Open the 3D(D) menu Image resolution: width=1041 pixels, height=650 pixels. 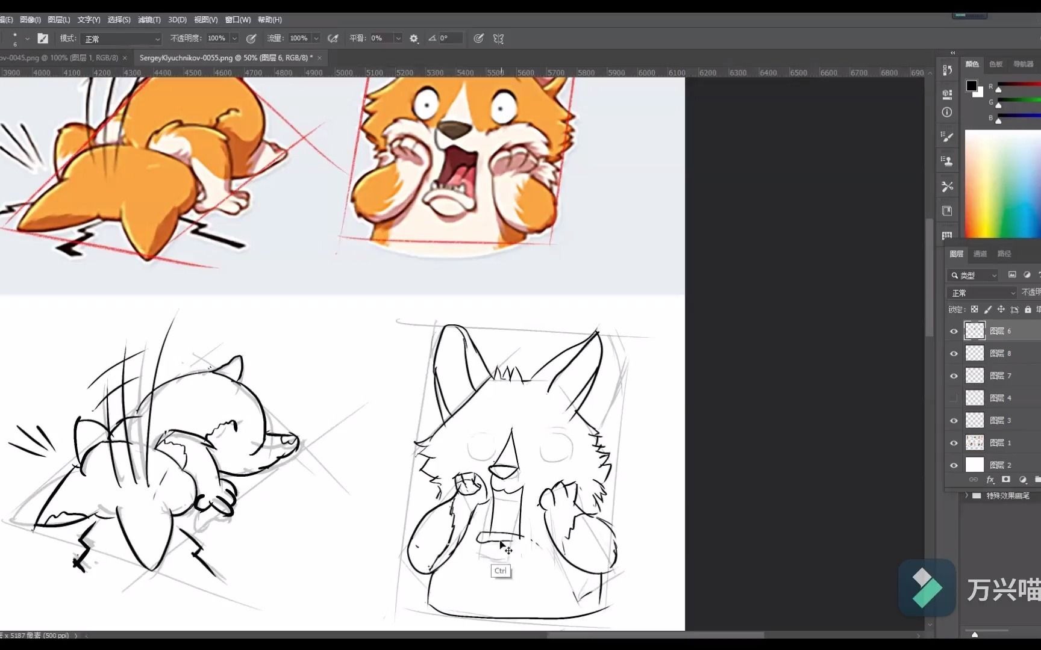coord(177,20)
